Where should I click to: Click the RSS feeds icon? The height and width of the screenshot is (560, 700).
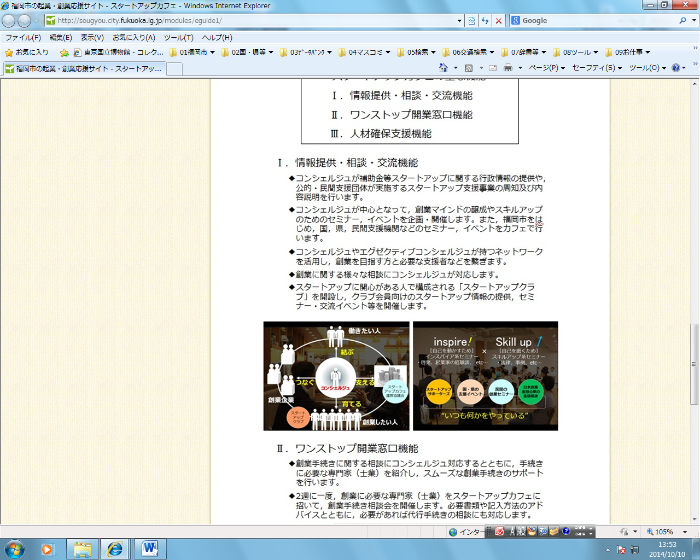tap(469, 68)
